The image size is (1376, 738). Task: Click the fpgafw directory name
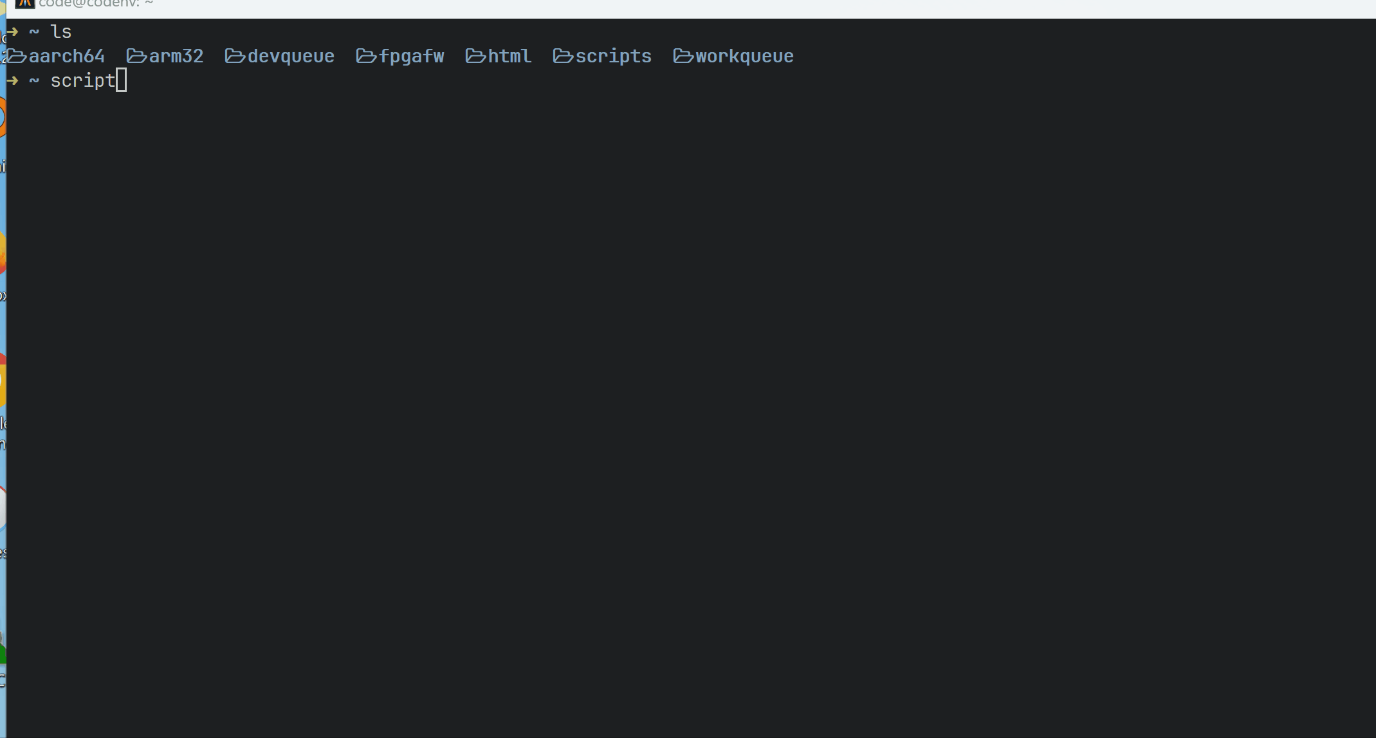click(412, 57)
